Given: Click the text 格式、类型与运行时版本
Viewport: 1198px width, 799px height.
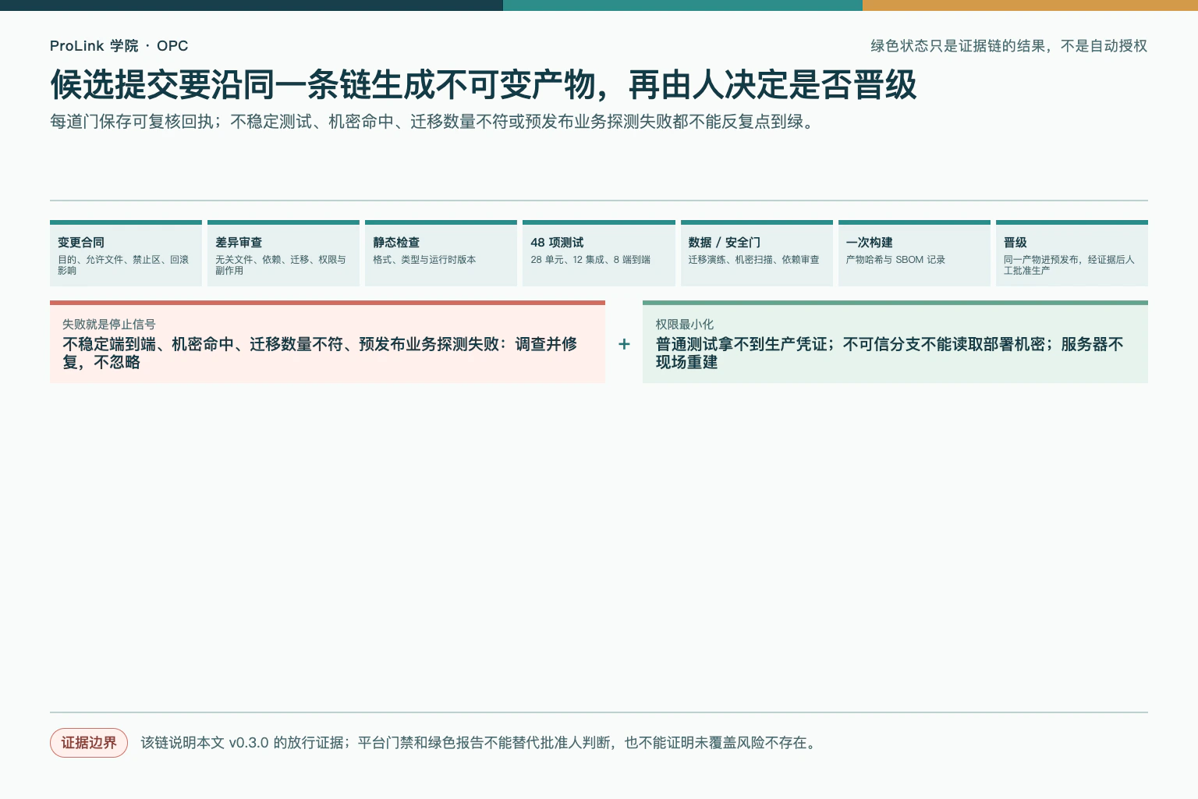Looking at the screenshot, I should pos(424,260).
